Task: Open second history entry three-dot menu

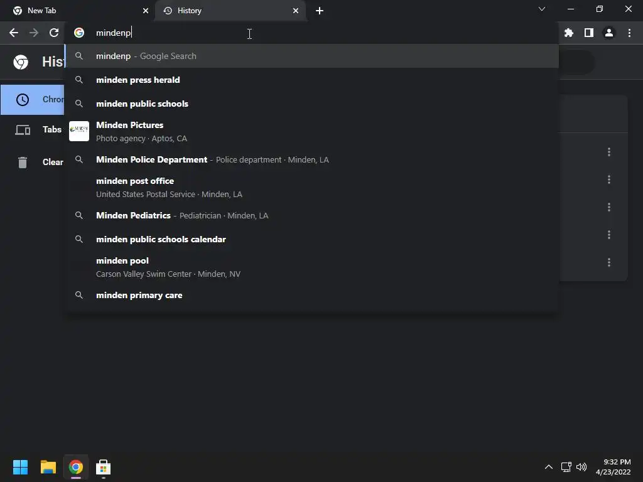Action: [609, 179]
